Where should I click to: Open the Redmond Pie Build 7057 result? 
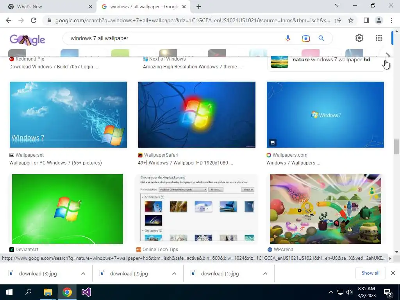[x=54, y=66]
